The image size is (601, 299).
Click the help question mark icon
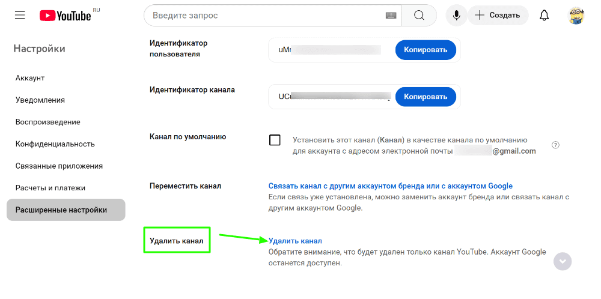[x=555, y=145]
